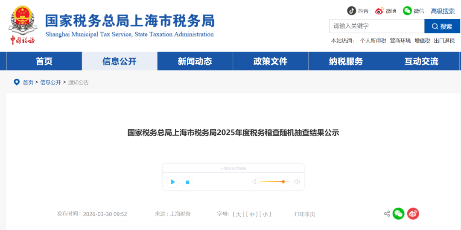
Task: Share article via red Weibo button
Action: pyautogui.click(x=413, y=213)
